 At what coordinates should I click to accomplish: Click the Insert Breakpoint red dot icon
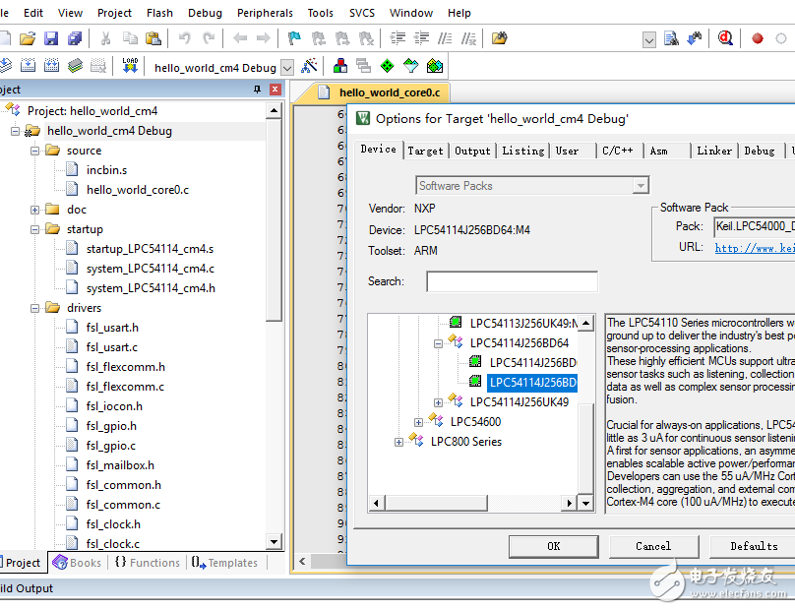pos(758,38)
